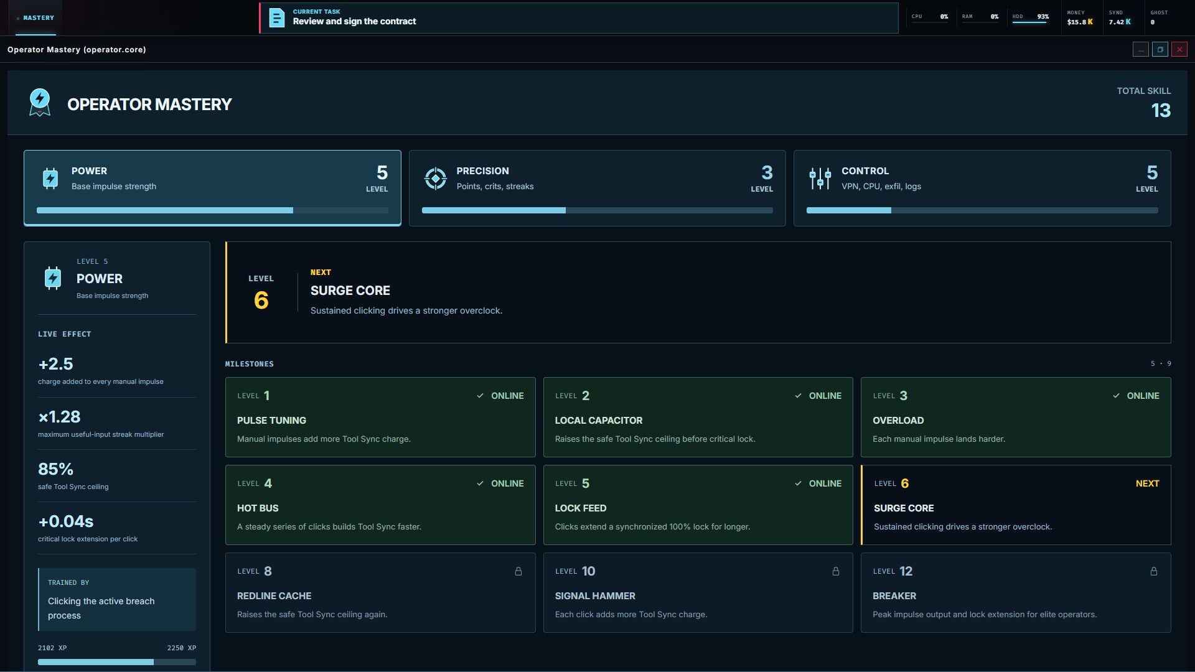1195x672 pixels.
Task: Click the Operator Mastery medal icon
Action: point(40,103)
